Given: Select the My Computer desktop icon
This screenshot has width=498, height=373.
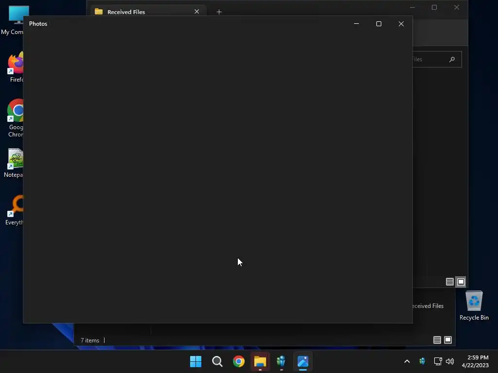Looking at the screenshot, I should pyautogui.click(x=12, y=20).
